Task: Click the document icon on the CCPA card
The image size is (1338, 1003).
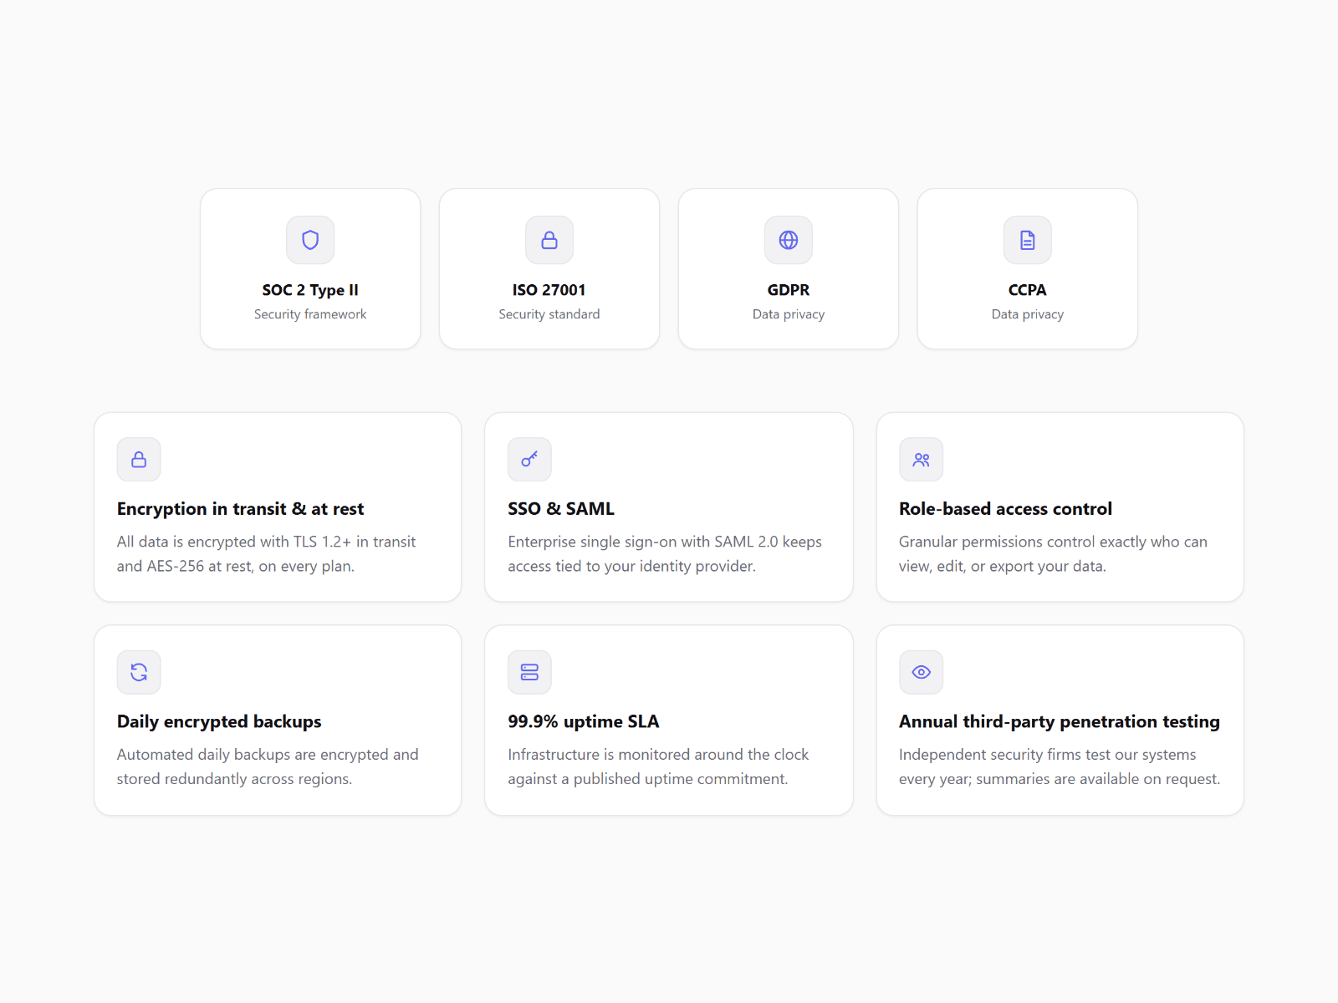Action: [1028, 240]
